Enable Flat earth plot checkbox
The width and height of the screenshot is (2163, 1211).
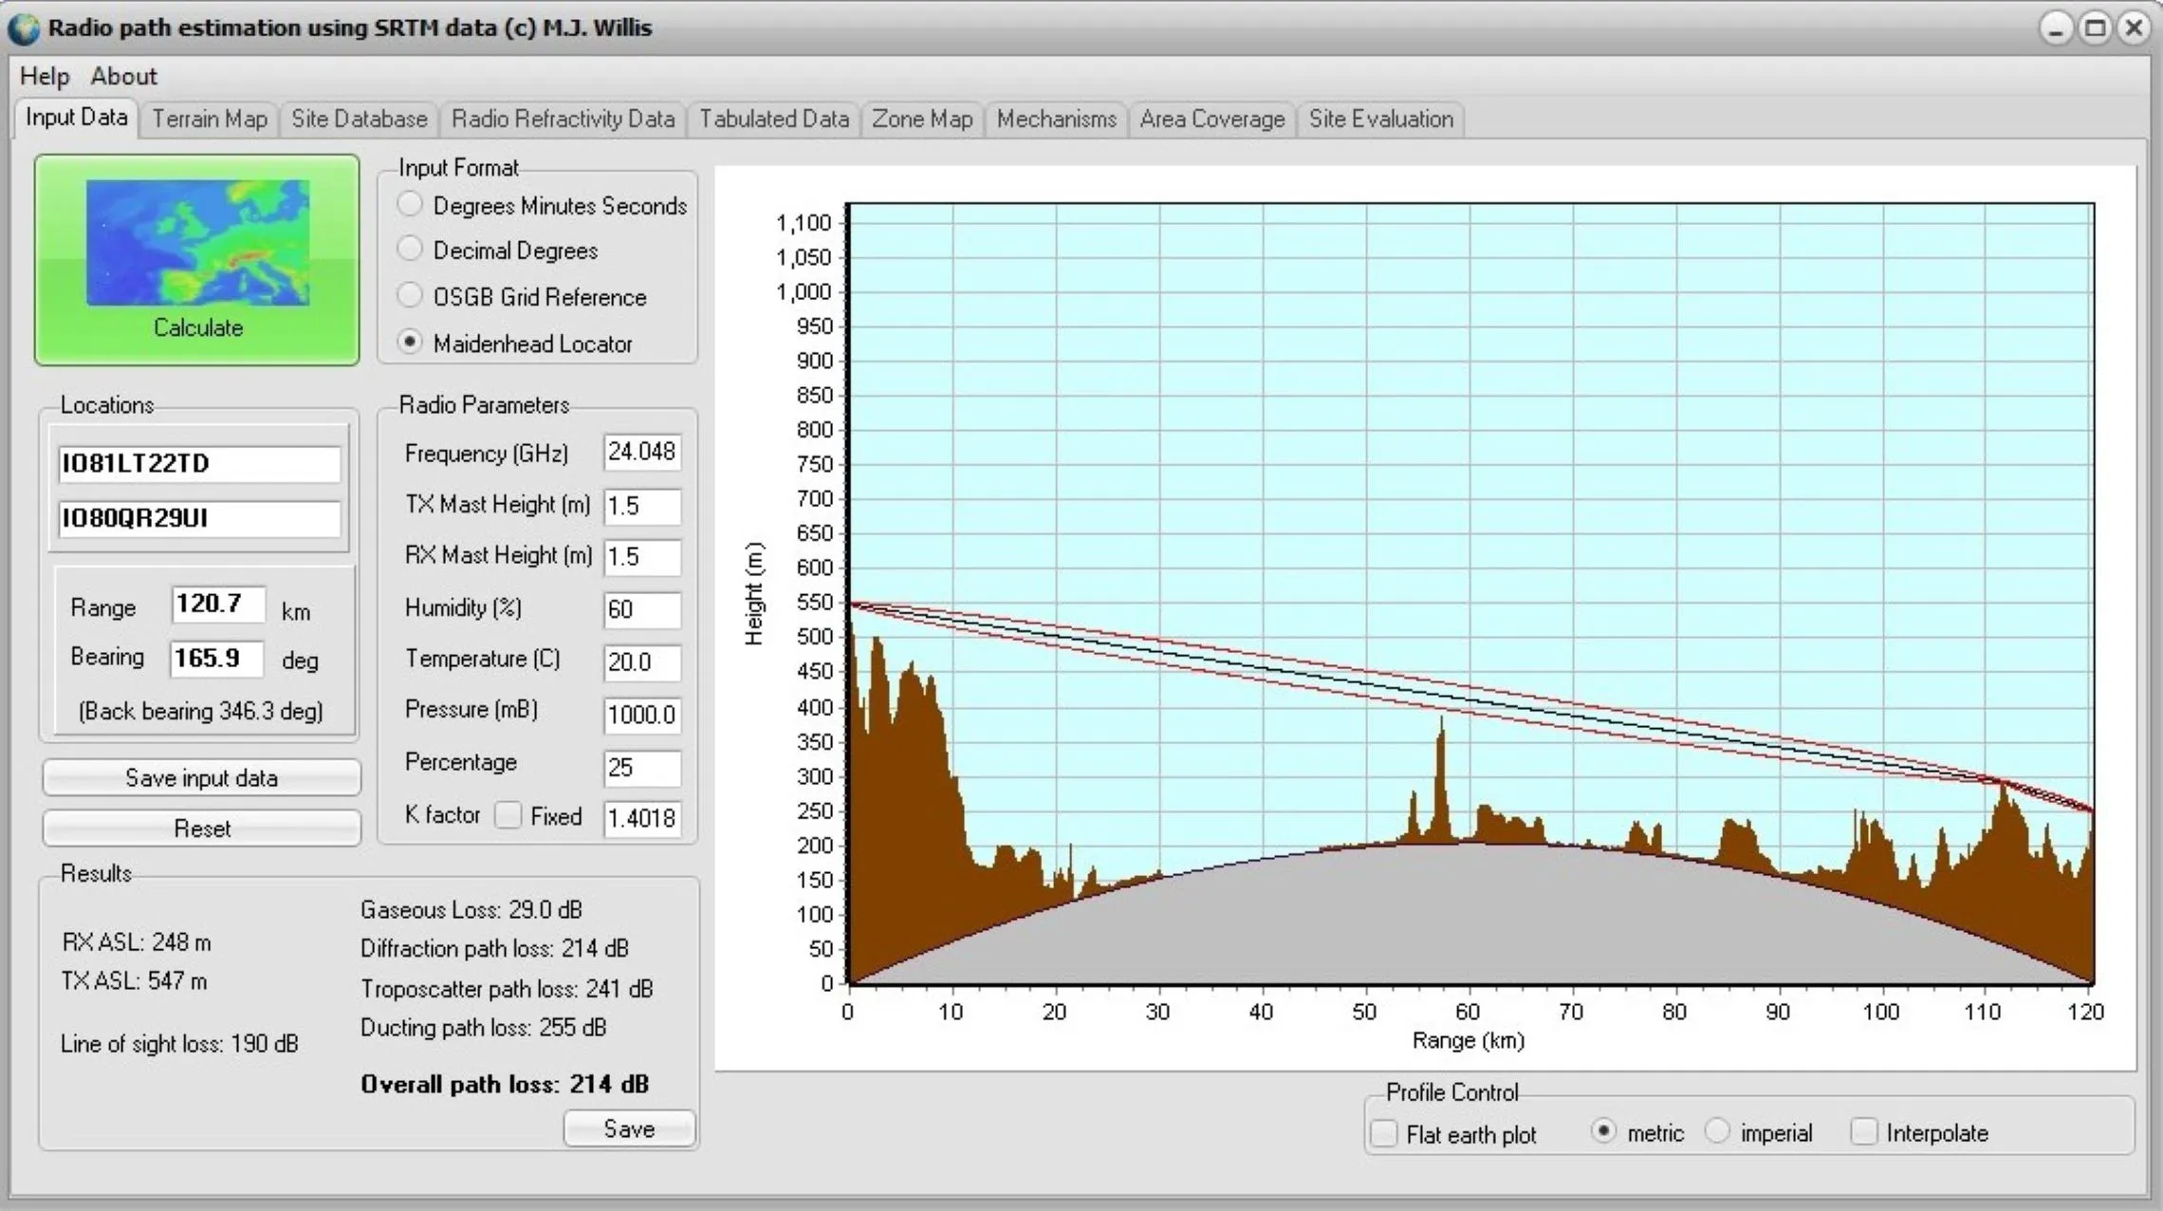point(1385,1133)
